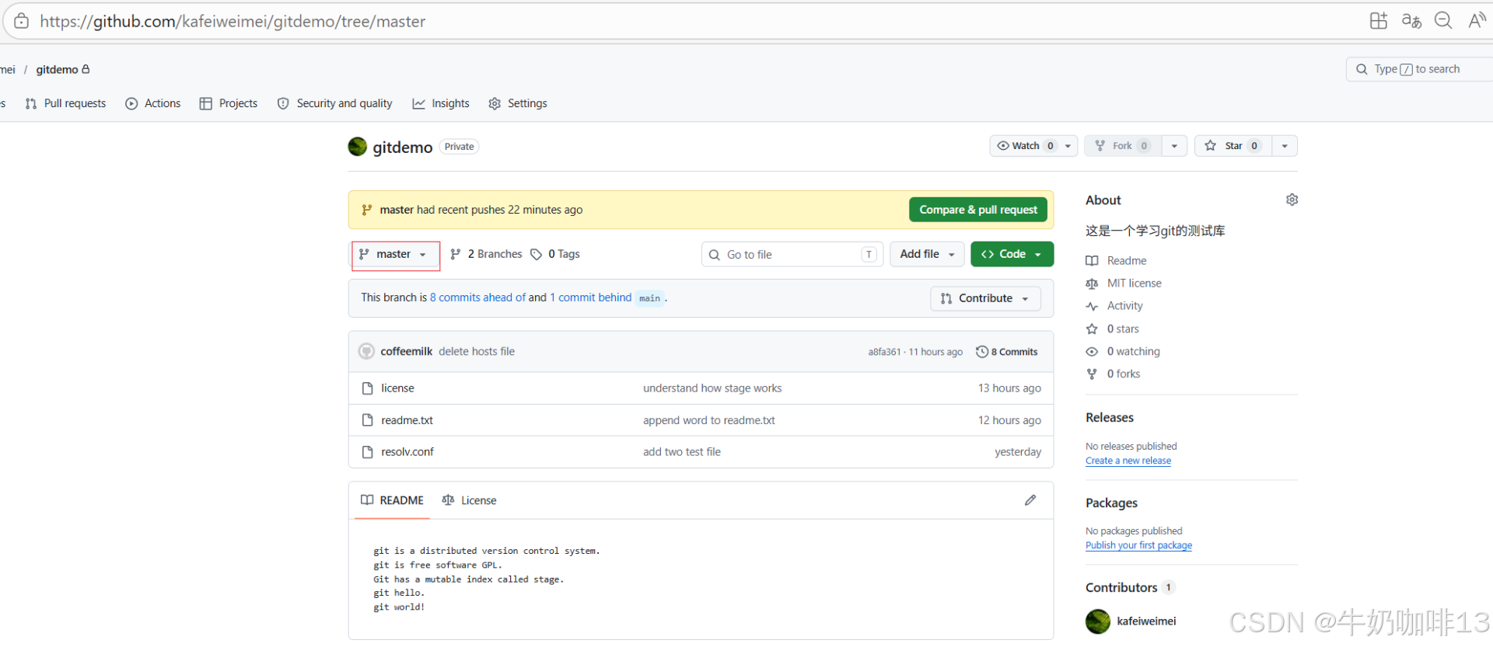Click the file icon next to license

coord(368,388)
